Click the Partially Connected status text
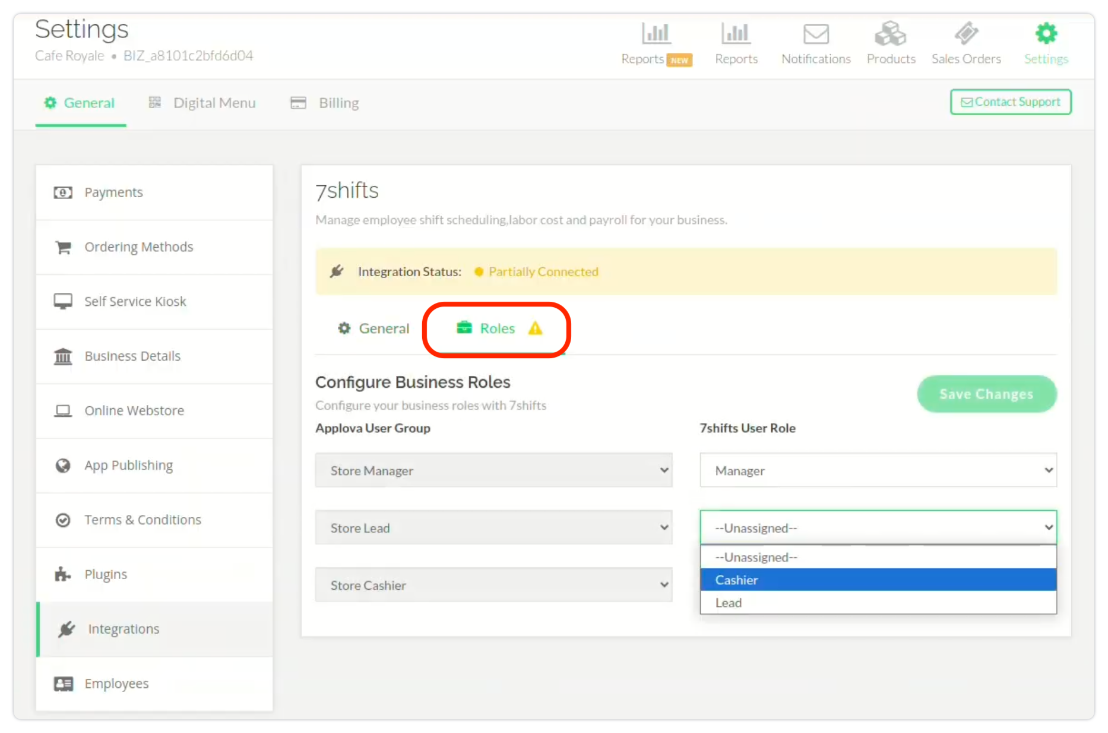Screen dimensions: 1108x733 point(543,271)
